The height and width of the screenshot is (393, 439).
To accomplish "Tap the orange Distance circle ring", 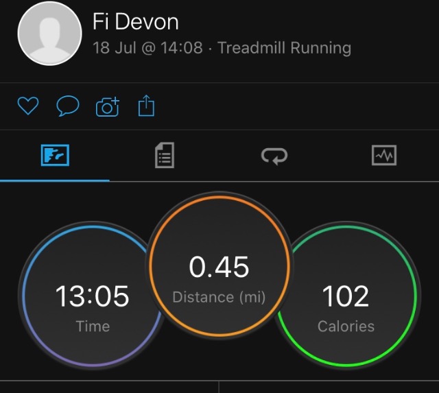I will [219, 265].
